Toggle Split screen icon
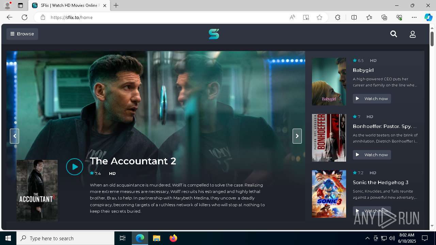Image resolution: width=436 pixels, height=245 pixels. (354, 17)
